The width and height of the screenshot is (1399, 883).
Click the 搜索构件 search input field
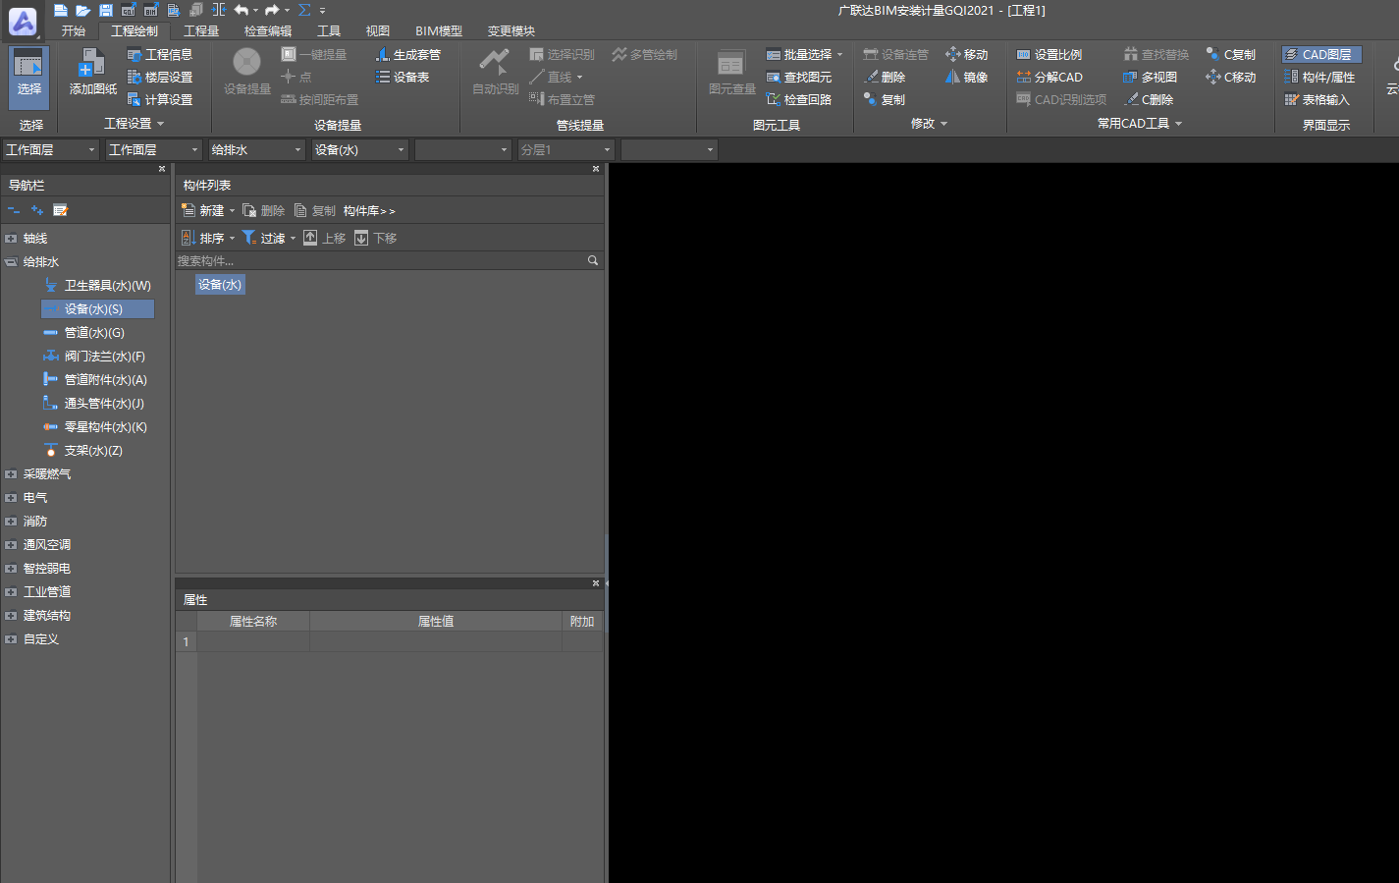coord(381,261)
